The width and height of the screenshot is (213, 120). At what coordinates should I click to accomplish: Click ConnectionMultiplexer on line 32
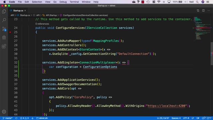98,62
